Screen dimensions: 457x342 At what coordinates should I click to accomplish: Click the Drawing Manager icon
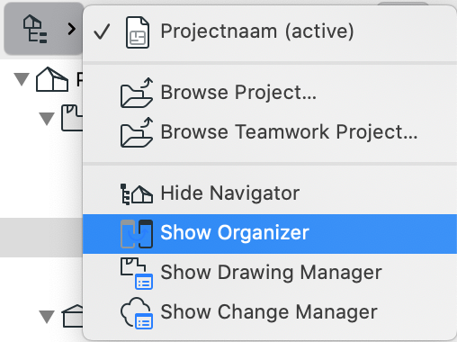137,274
